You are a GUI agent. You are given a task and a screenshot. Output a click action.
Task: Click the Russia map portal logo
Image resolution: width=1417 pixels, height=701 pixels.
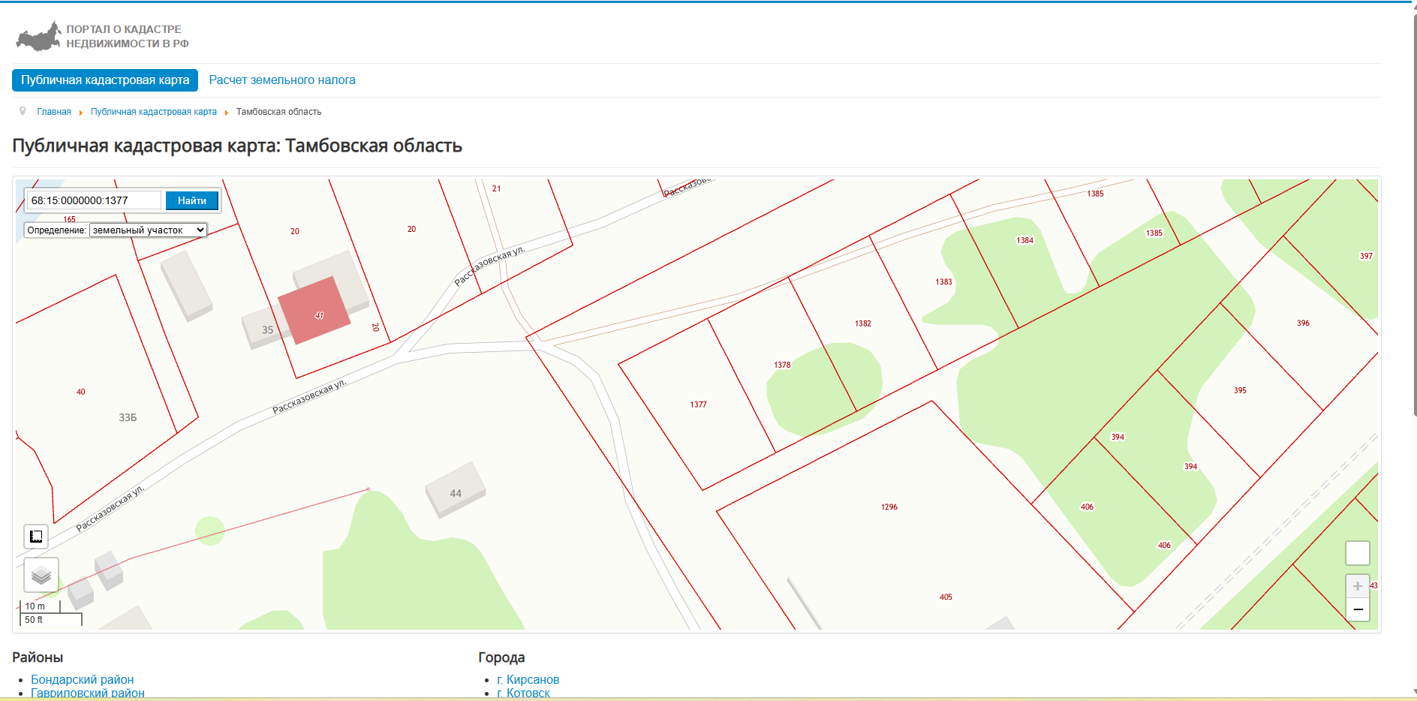point(39,36)
